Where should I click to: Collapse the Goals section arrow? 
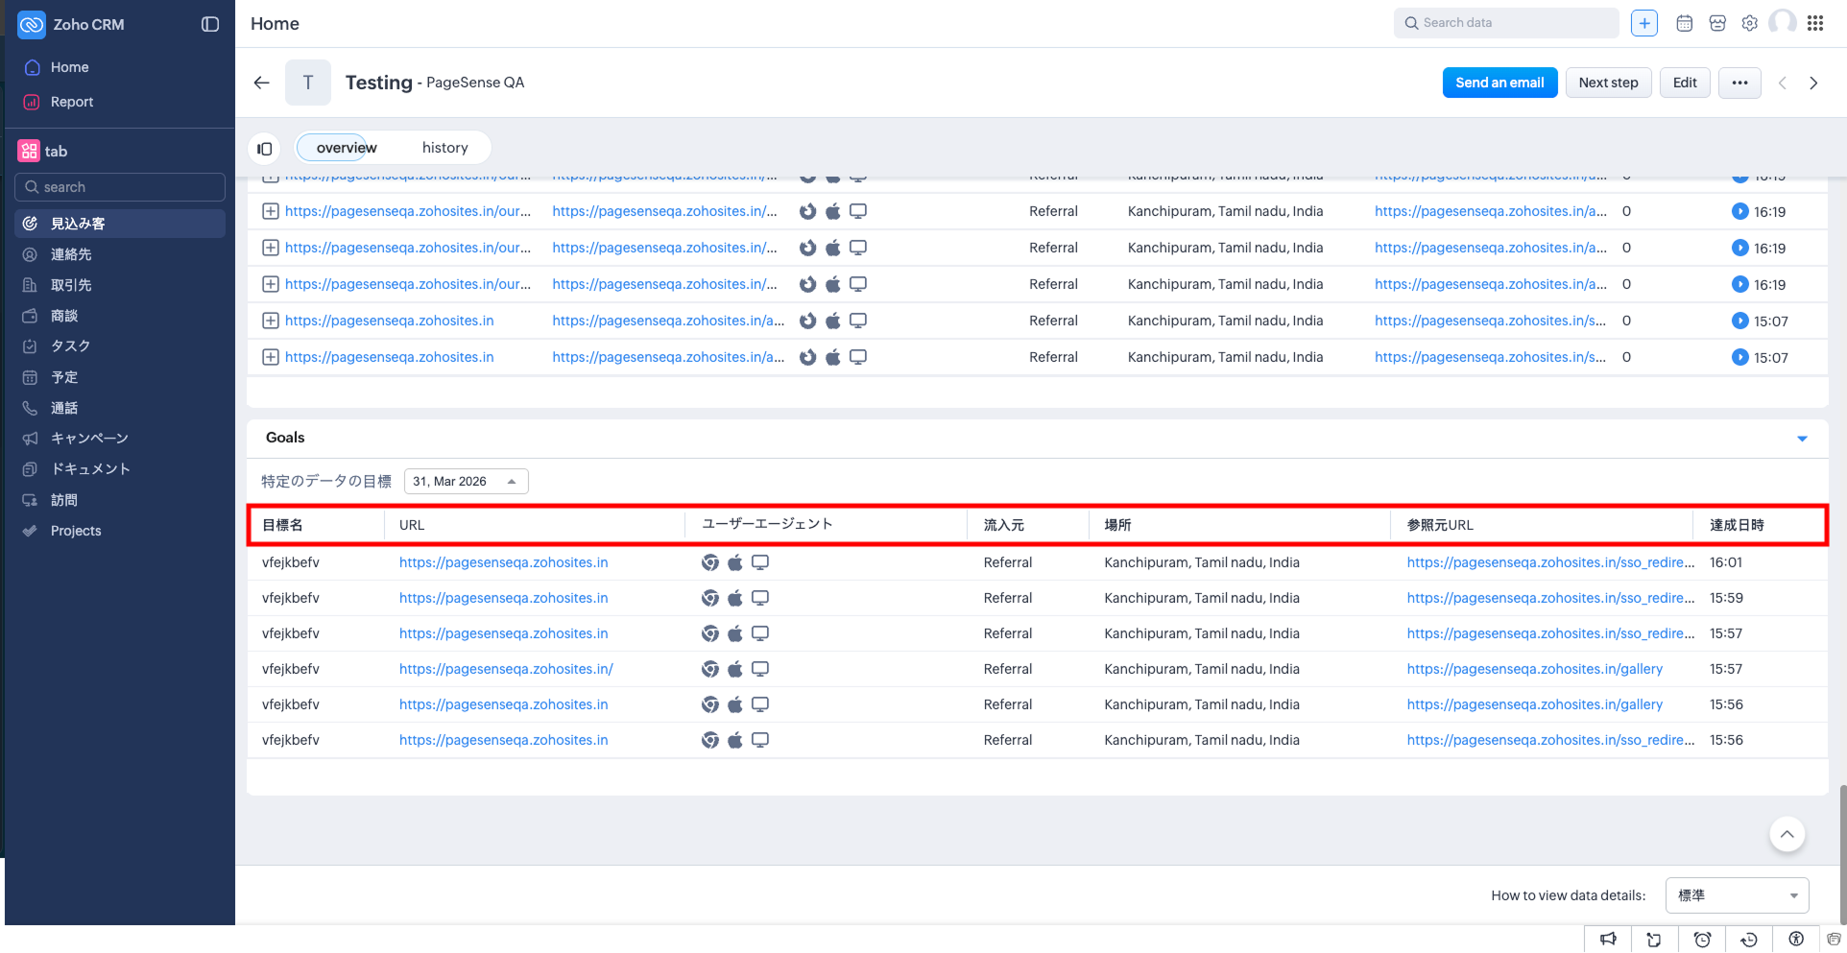(1802, 439)
